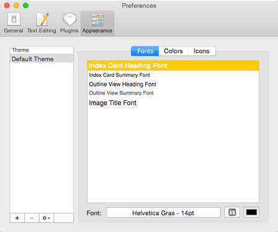
Task: Open the font panel with the T icon
Action: click(x=232, y=212)
